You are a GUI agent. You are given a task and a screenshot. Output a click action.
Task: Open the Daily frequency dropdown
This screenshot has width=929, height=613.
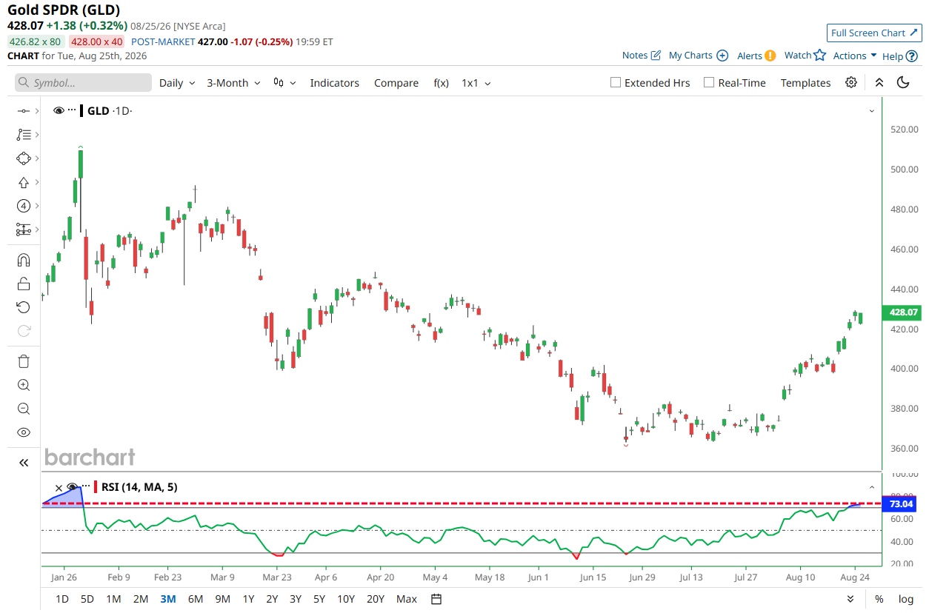click(x=177, y=82)
